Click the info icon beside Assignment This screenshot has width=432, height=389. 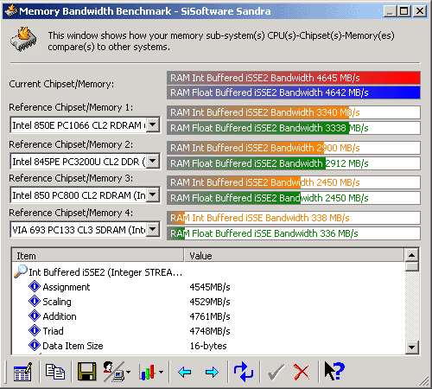pos(35,286)
